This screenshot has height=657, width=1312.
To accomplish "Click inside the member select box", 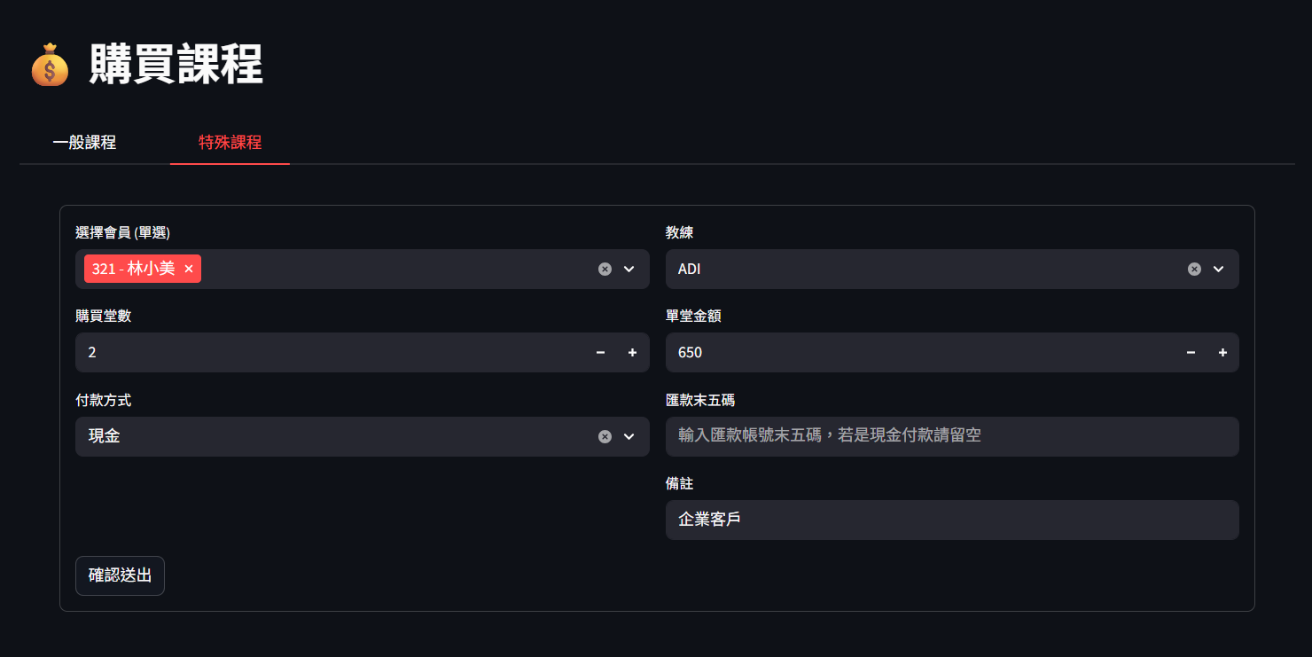I will [399, 269].
